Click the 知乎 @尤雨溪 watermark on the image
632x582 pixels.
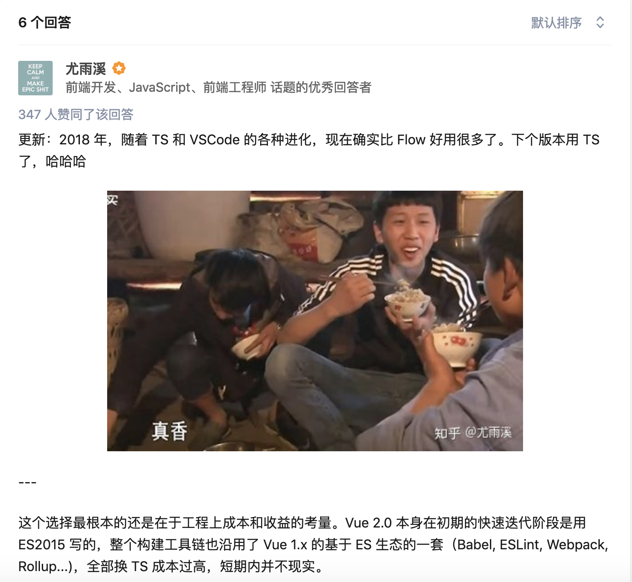click(473, 433)
